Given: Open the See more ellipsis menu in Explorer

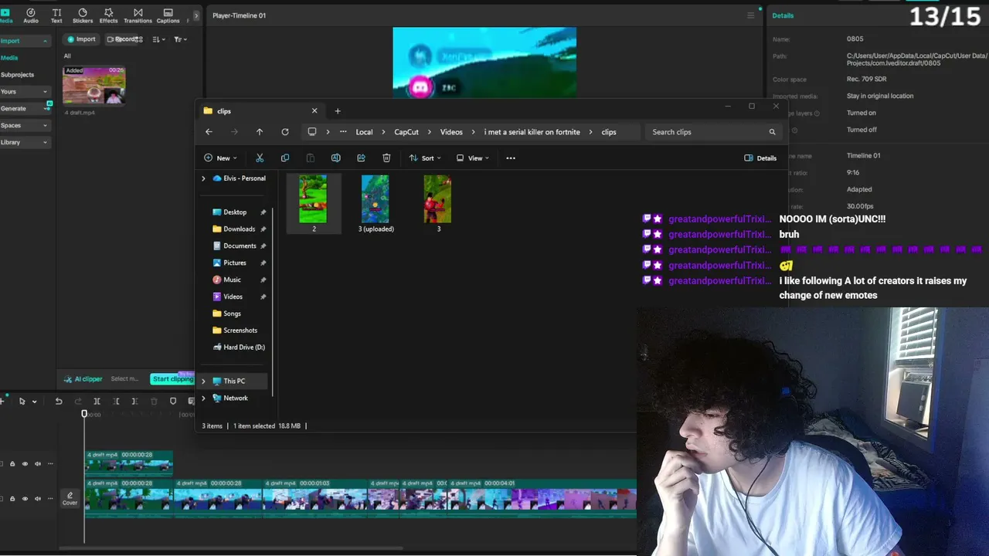Looking at the screenshot, I should coord(511,158).
